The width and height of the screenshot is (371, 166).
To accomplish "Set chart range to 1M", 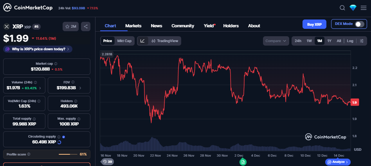I will click(319, 41).
